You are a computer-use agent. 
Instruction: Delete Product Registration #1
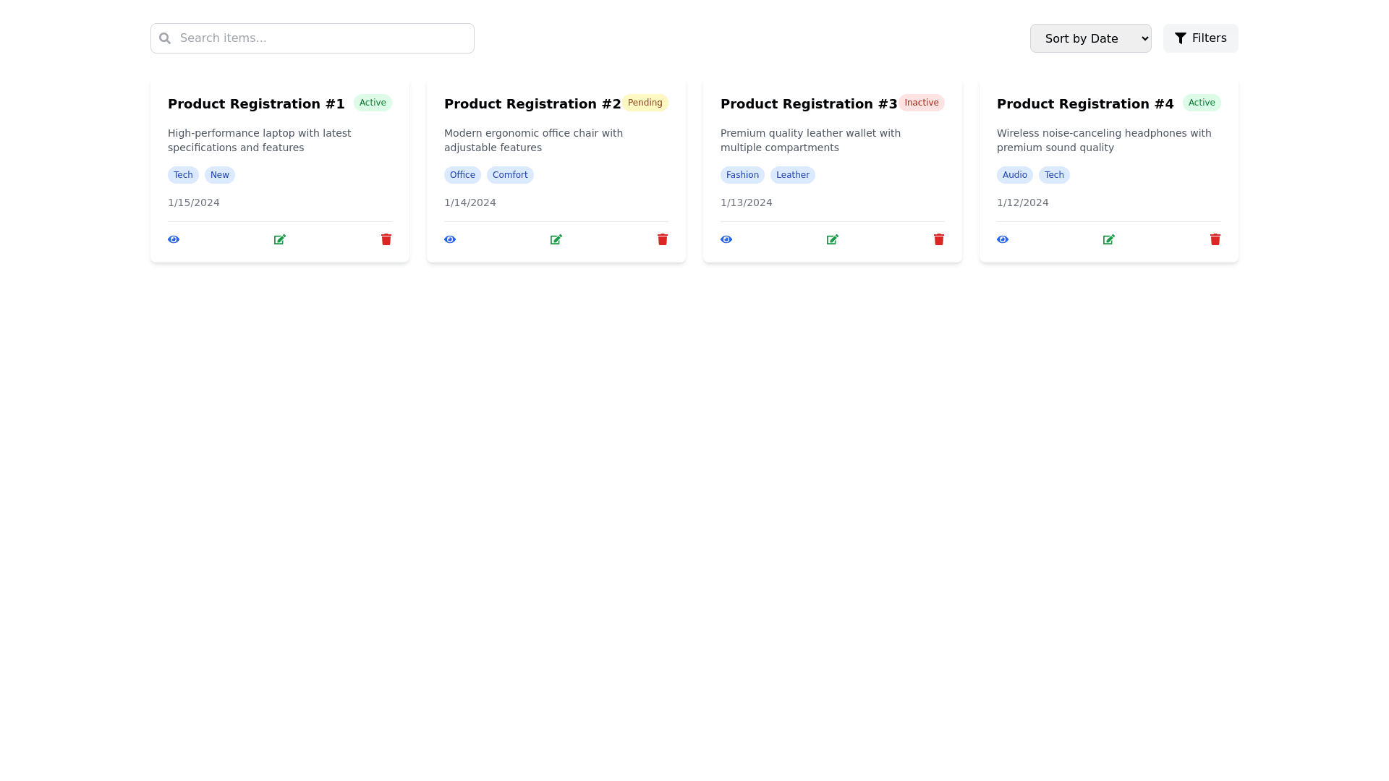point(386,239)
